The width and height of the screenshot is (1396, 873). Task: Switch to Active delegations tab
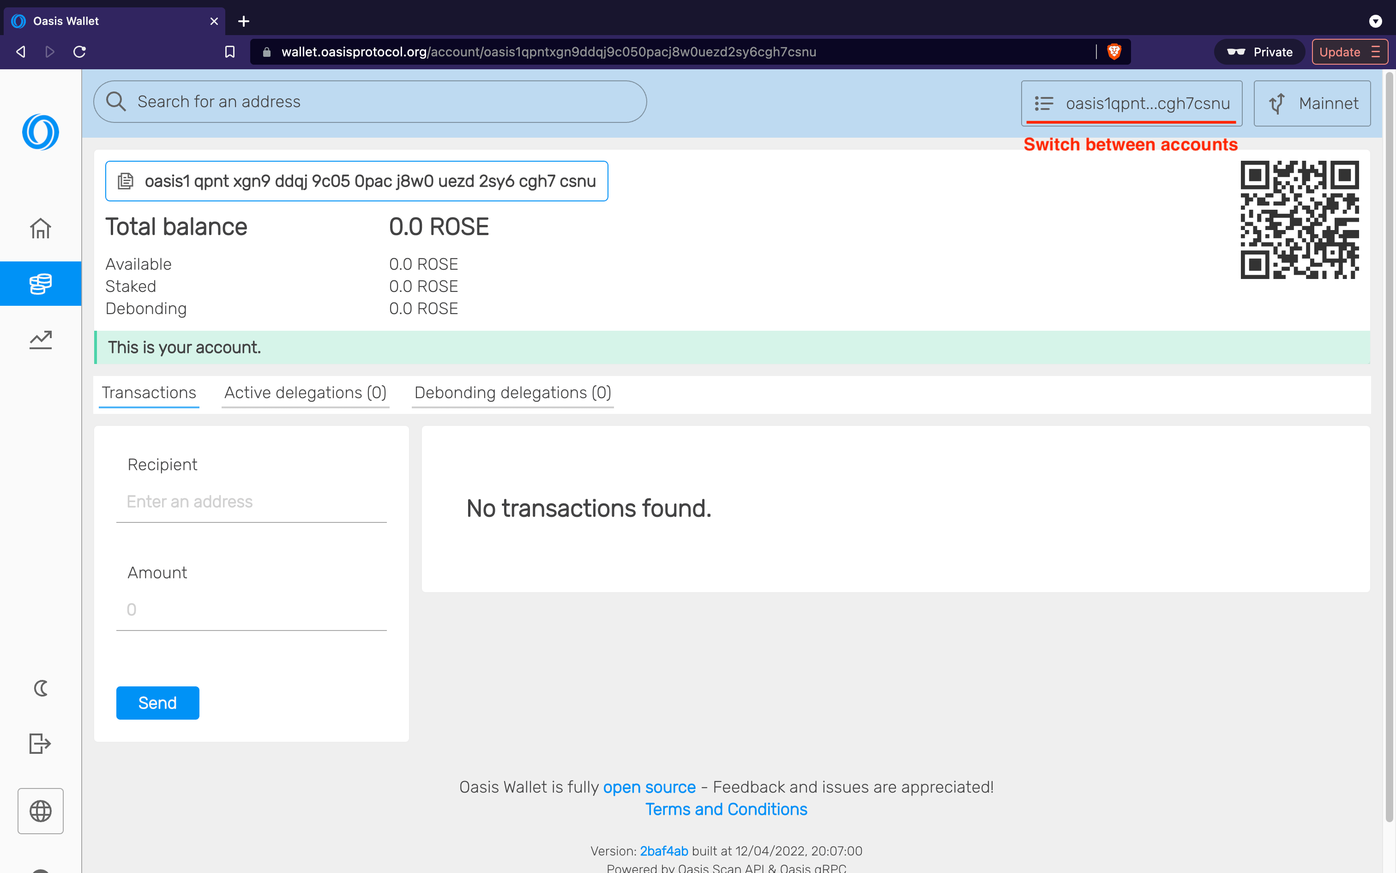(305, 392)
